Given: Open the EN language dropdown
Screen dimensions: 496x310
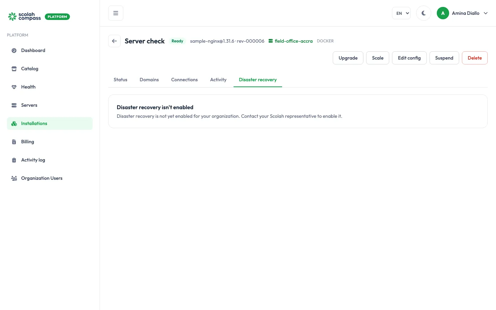Looking at the screenshot, I should 401,13.
